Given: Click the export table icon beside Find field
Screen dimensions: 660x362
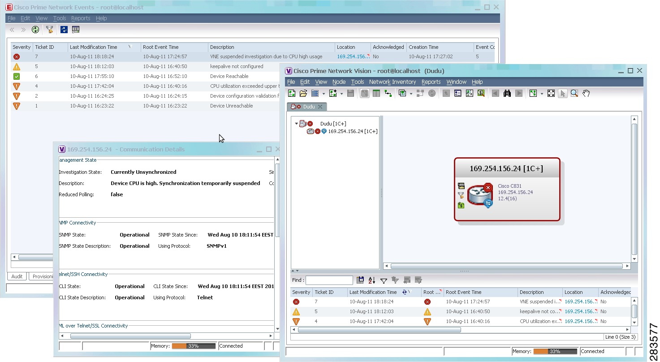Looking at the screenshot, I should (360, 280).
